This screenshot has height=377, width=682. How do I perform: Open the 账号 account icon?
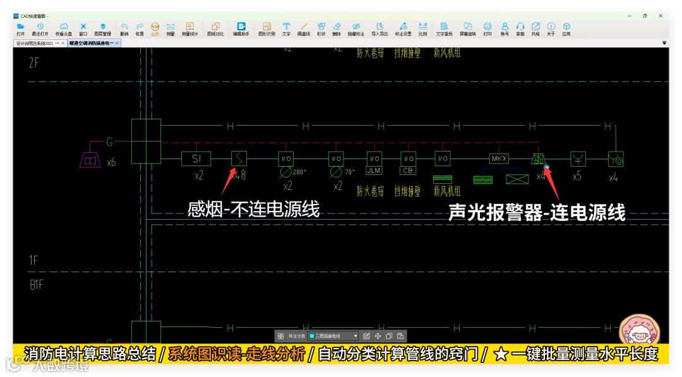[505, 29]
